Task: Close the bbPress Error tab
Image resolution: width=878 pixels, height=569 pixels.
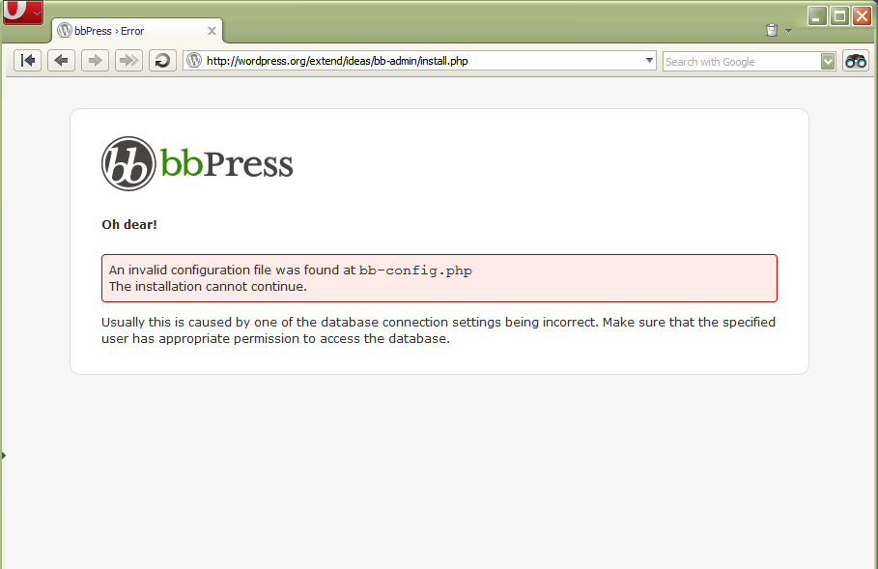Action: pos(212,31)
